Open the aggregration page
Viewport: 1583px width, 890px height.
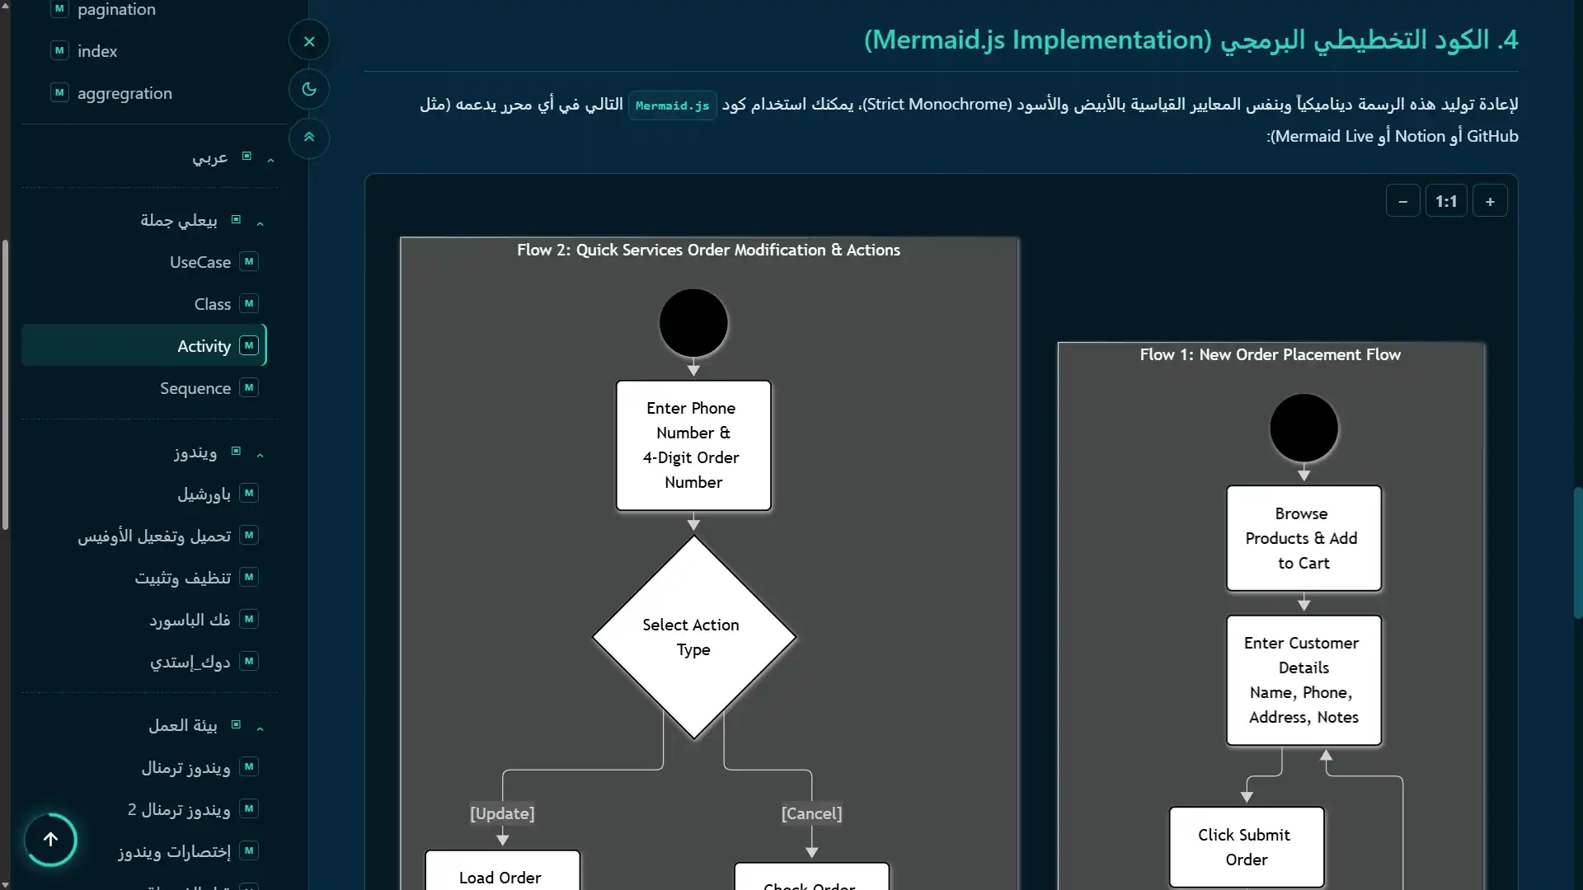(x=124, y=93)
